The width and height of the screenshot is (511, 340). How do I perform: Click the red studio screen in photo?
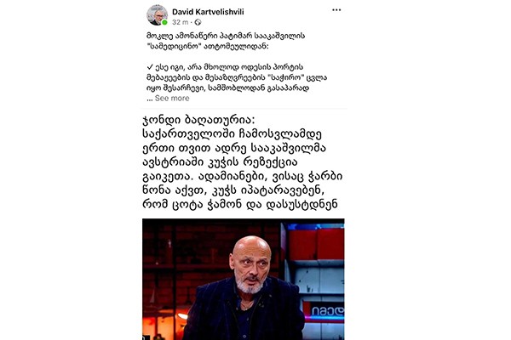(316, 243)
